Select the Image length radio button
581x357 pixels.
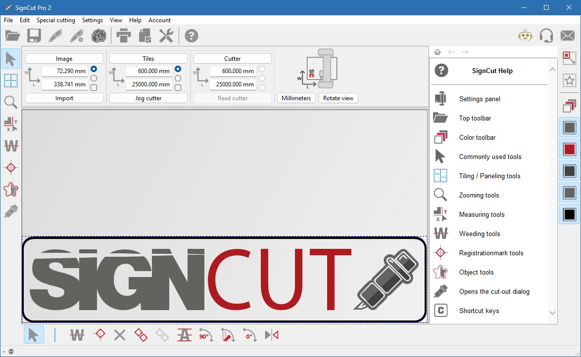[94, 79]
